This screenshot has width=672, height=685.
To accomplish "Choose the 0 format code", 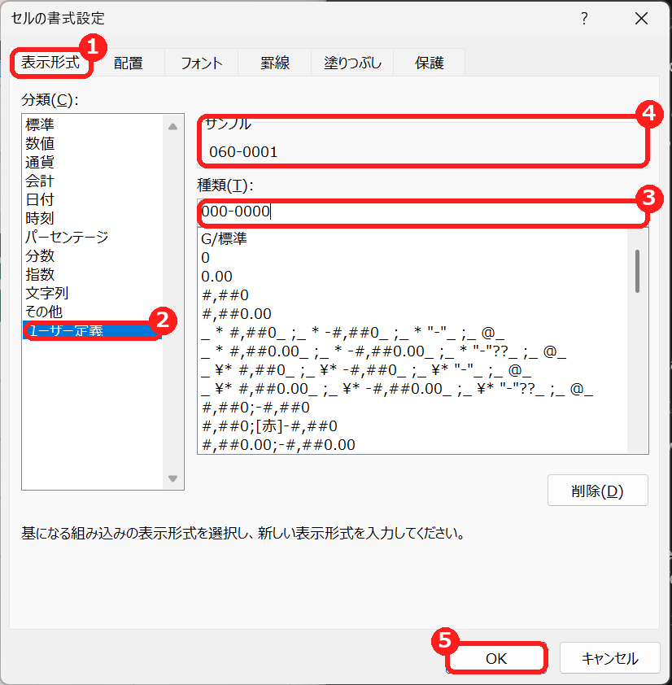I will [412, 257].
